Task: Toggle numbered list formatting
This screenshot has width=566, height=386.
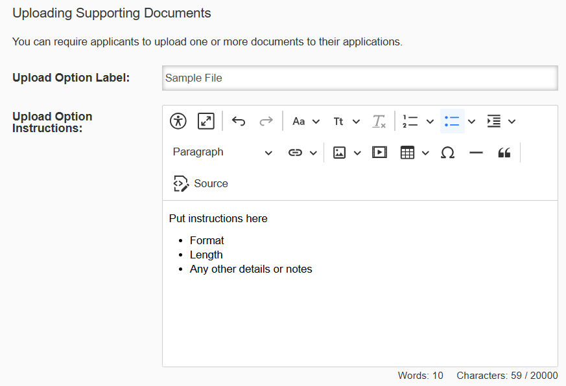Action: pos(410,121)
